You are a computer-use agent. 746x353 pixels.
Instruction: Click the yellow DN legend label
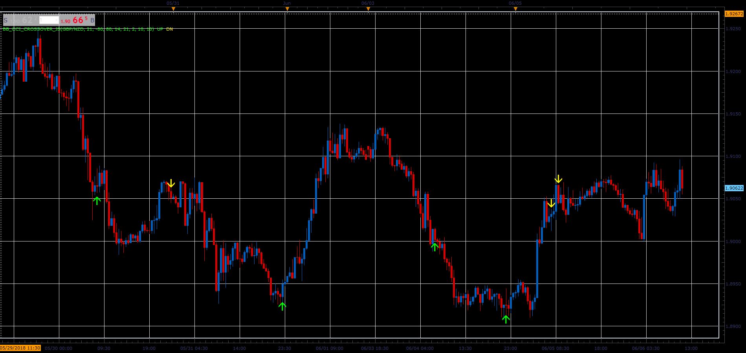[169, 29]
